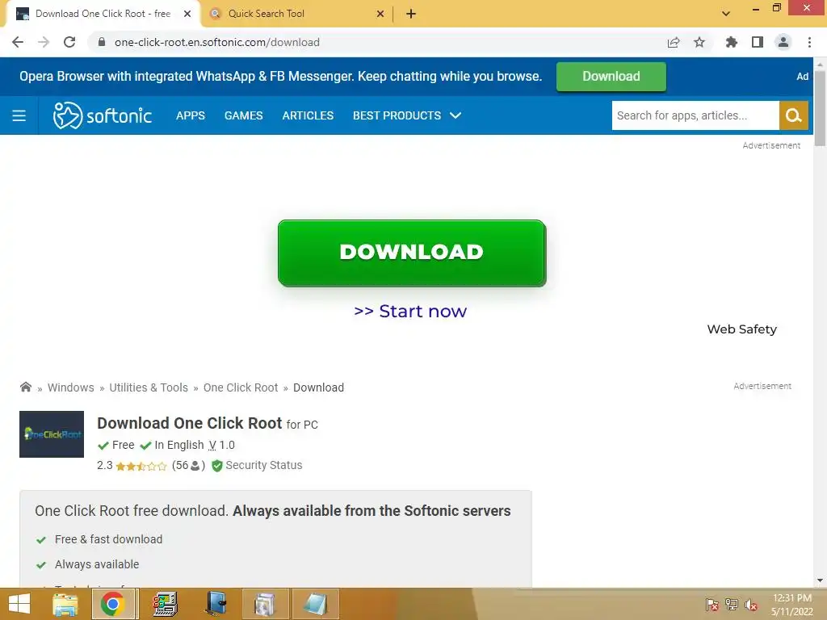Image resolution: width=827 pixels, height=620 pixels.
Task: Close the Download One Click Root tab
Action: [x=187, y=14]
